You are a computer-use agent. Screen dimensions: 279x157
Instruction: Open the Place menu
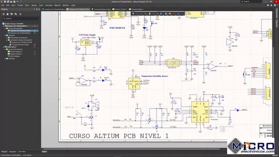(x=27, y=5)
